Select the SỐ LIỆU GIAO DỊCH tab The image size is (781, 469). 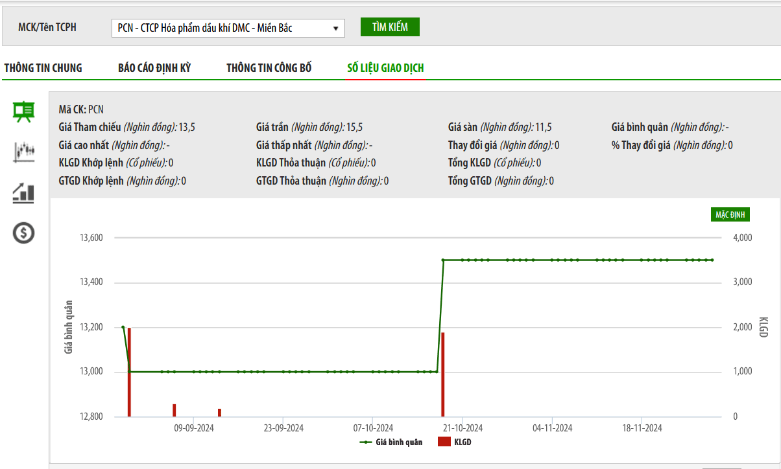pyautogui.click(x=386, y=68)
